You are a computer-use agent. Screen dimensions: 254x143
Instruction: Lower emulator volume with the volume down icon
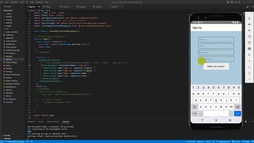pyautogui.click(x=249, y=31)
